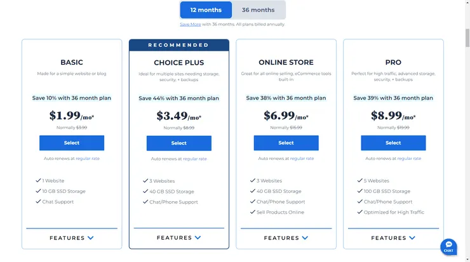Select the Online Store plan
Screen dimensions: 470x262
[x=286, y=143]
